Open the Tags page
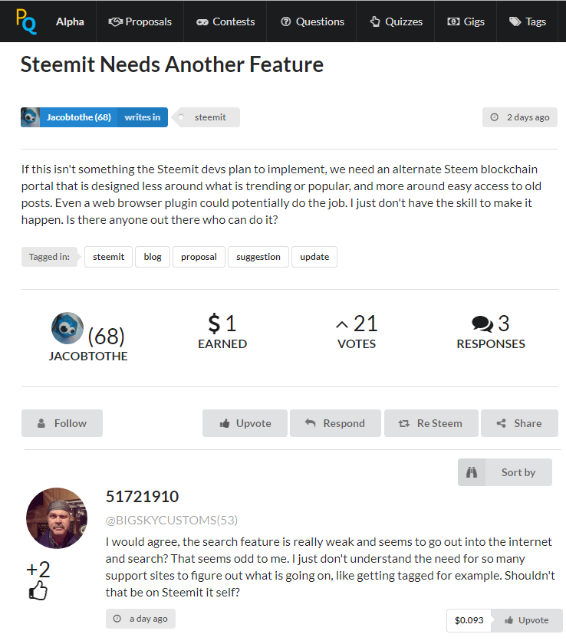Viewport: 566px width, 644px height. pyautogui.click(x=528, y=21)
